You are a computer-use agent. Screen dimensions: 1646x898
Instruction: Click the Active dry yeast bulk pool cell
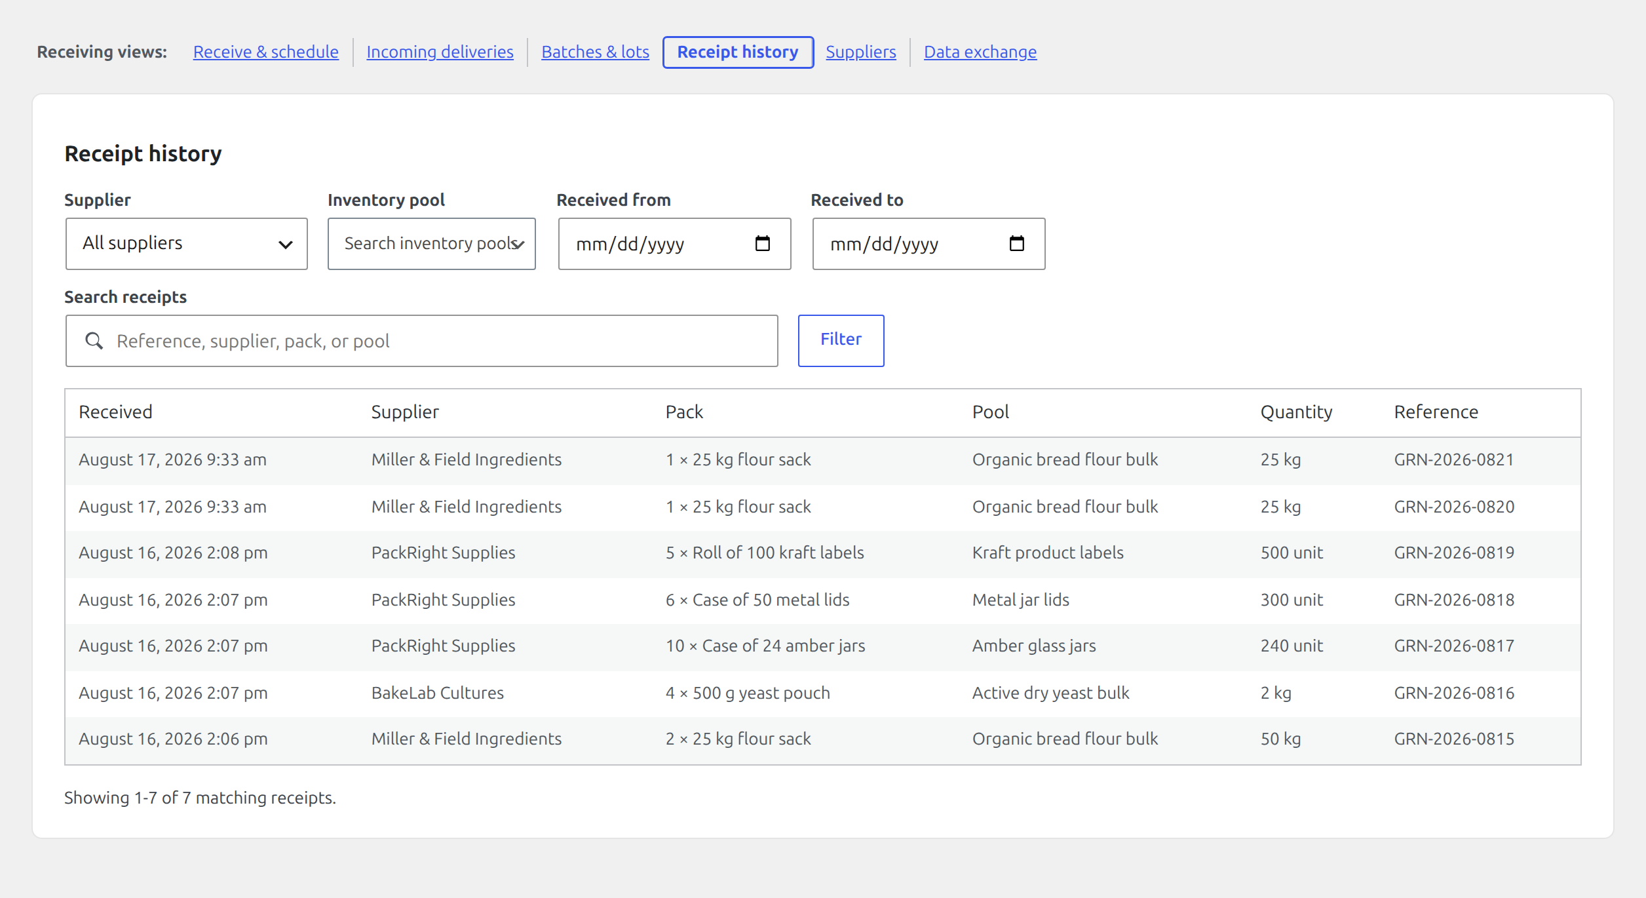click(x=1050, y=693)
